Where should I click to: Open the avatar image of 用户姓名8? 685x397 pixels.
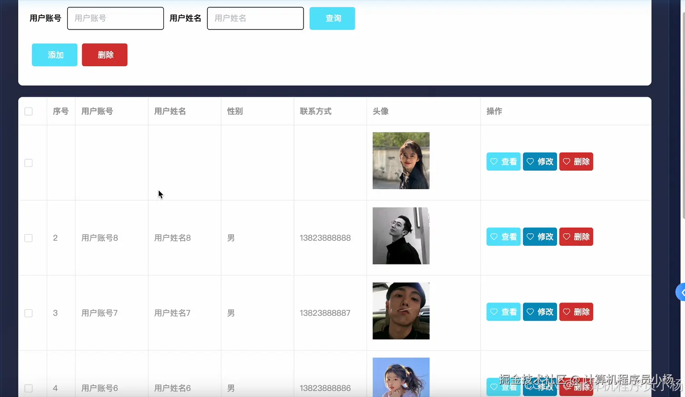401,236
